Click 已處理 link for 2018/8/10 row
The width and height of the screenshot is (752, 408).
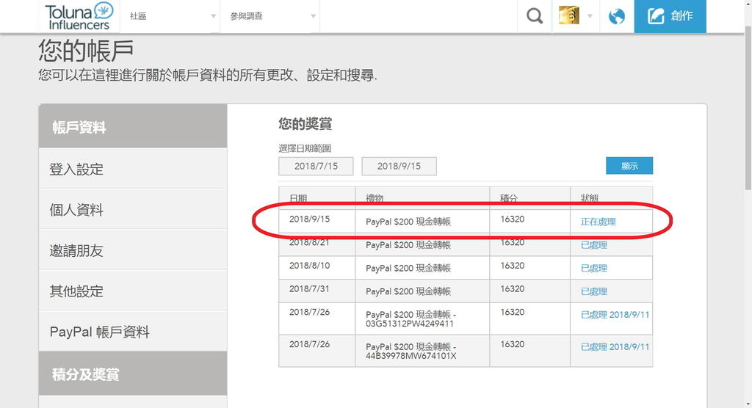click(593, 268)
